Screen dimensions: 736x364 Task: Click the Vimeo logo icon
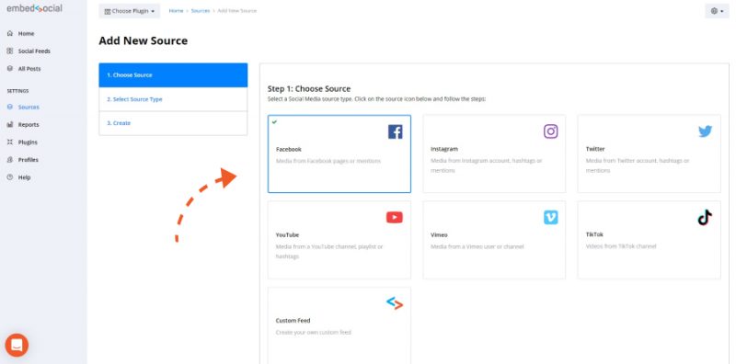[550, 217]
